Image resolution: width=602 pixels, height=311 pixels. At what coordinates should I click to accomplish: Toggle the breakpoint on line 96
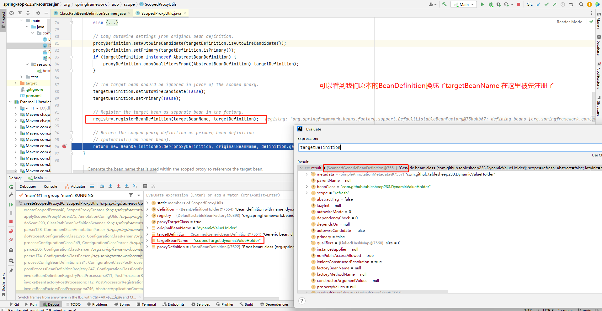(x=64, y=146)
